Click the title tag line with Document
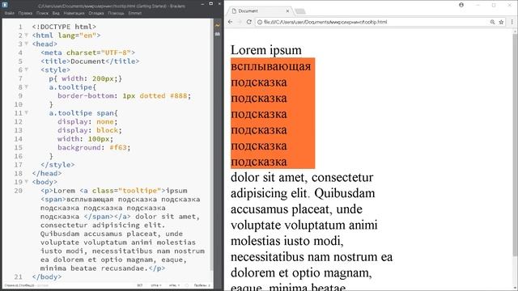Image resolution: width=518 pixels, height=291 pixels. click(x=90, y=61)
